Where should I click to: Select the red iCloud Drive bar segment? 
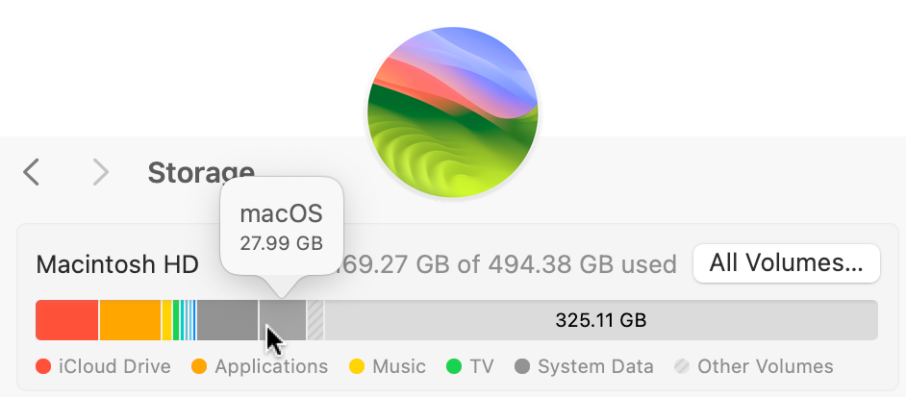[66, 320]
